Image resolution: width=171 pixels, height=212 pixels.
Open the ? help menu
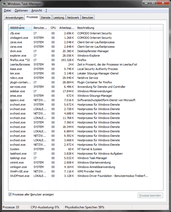click(x=46, y=10)
